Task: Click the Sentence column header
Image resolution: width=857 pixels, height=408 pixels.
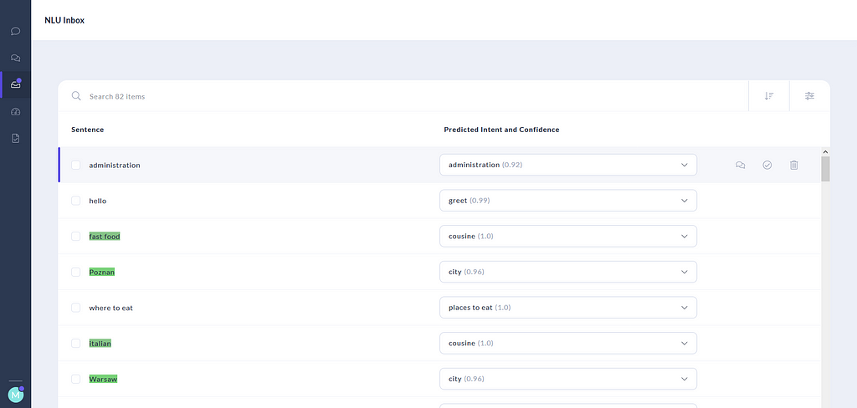Action: pos(87,130)
